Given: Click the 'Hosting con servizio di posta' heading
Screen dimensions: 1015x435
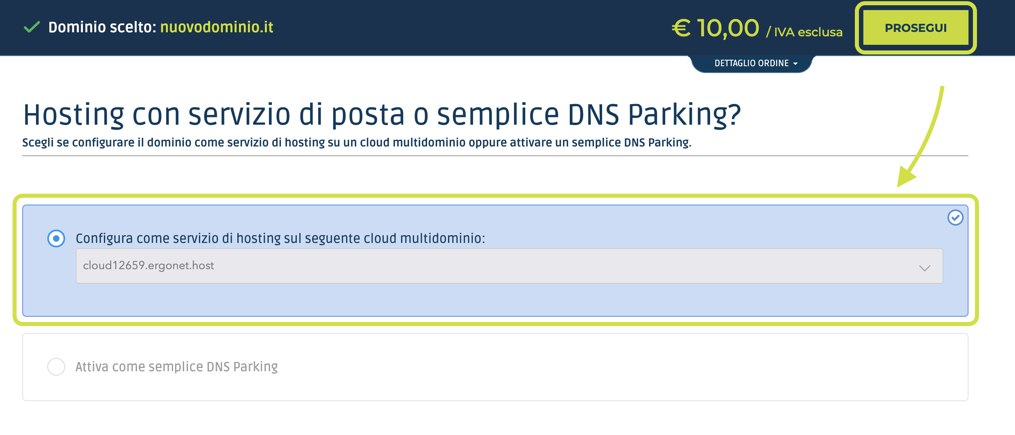Looking at the screenshot, I should (382, 115).
